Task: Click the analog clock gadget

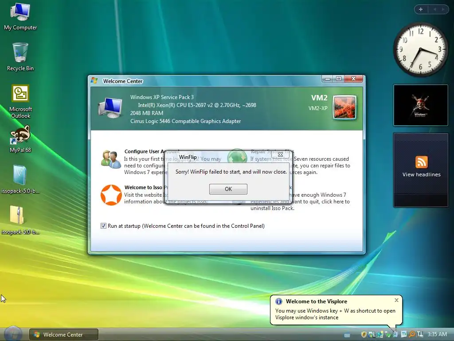Action: click(420, 50)
